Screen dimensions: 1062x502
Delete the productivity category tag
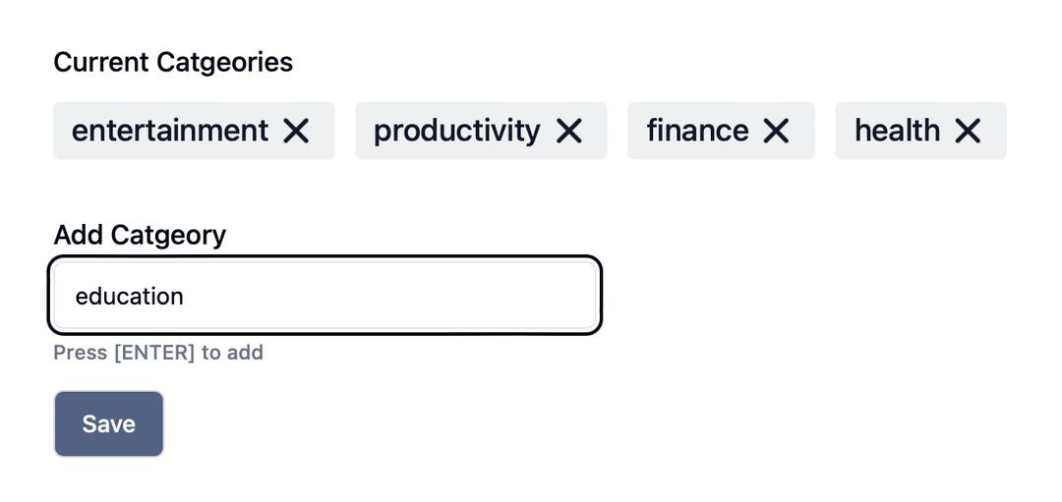click(x=569, y=131)
